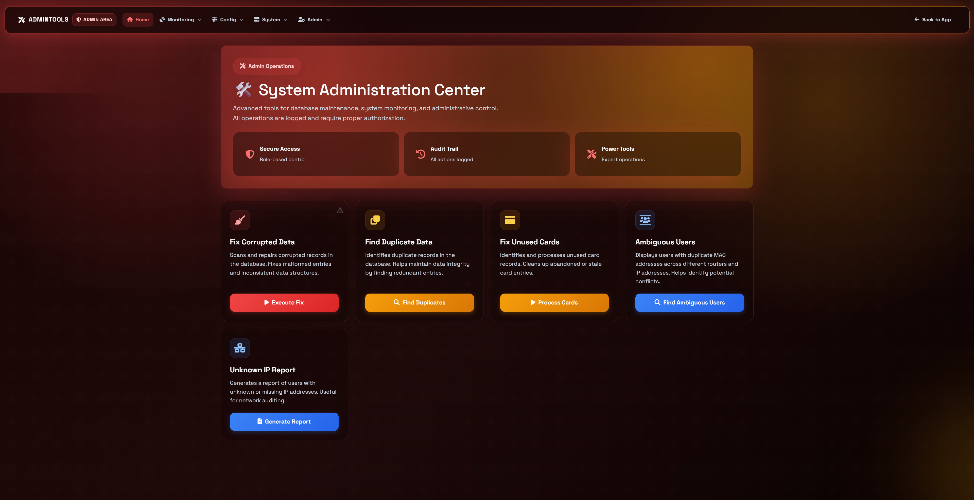The image size is (974, 500).
Task: Open the Monitoring dropdown
Action: coord(180,19)
